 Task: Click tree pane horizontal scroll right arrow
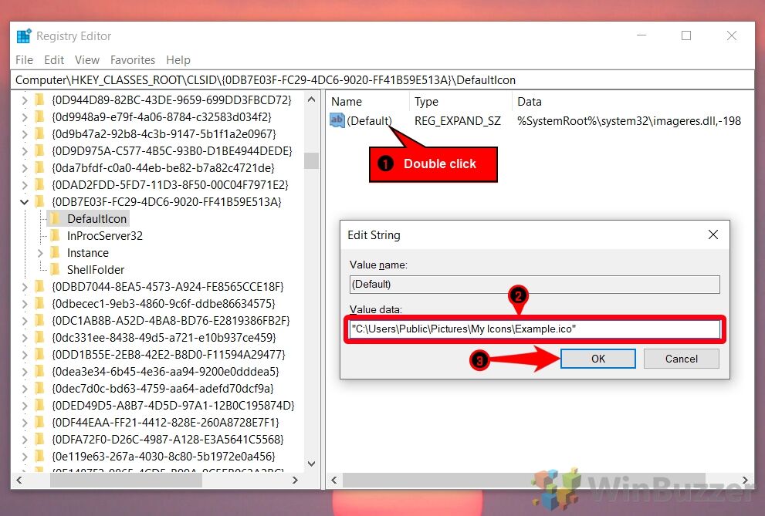point(295,480)
